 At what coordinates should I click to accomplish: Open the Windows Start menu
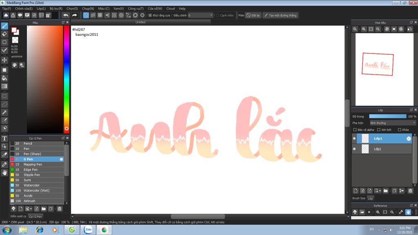pyautogui.click(x=7, y=230)
